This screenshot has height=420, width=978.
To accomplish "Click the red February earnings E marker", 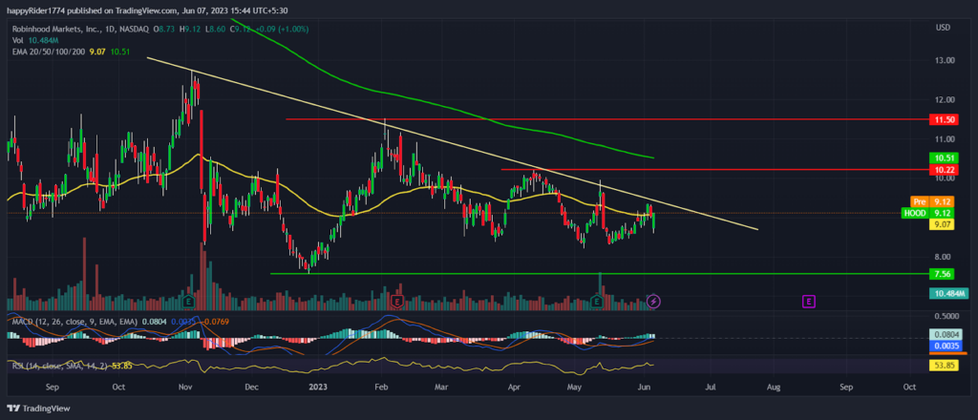I will pyautogui.click(x=396, y=303).
